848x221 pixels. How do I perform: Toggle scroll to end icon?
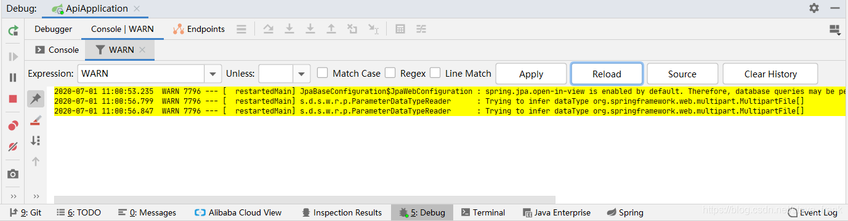tap(36, 141)
